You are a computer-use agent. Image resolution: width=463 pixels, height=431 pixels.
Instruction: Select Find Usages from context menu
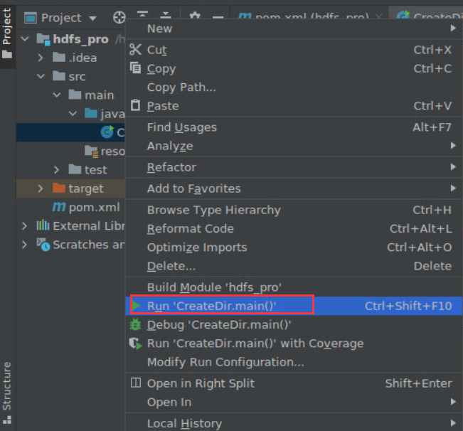point(181,127)
